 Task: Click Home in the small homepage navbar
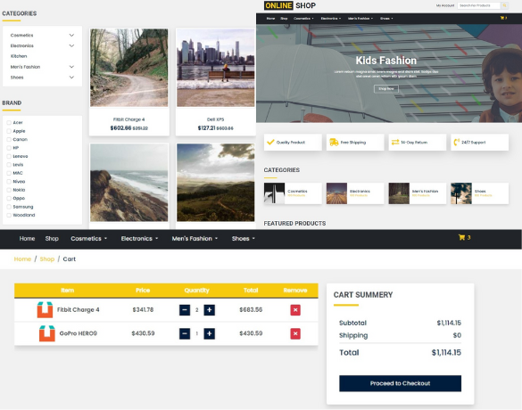click(270, 19)
